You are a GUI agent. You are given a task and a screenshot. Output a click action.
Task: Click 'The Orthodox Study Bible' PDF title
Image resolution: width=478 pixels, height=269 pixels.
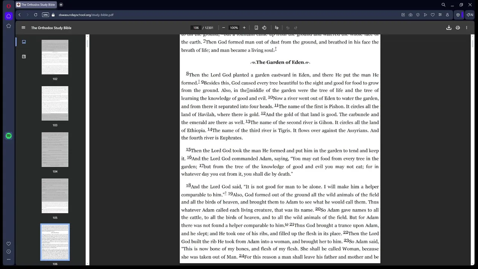[51, 28]
